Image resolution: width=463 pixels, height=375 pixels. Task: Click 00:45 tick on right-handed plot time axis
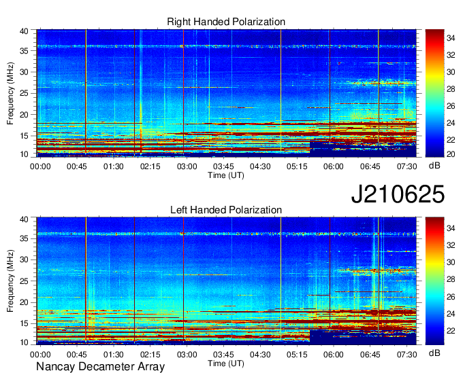point(77,166)
